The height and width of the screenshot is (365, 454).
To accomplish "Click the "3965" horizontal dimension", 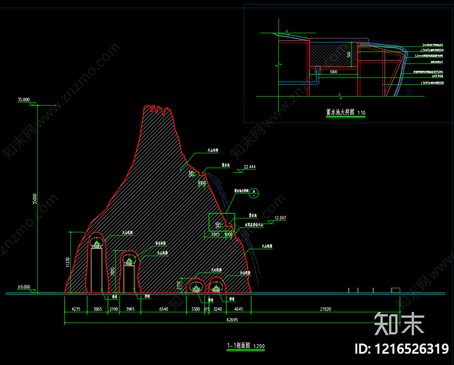I will pyautogui.click(x=130, y=309).
